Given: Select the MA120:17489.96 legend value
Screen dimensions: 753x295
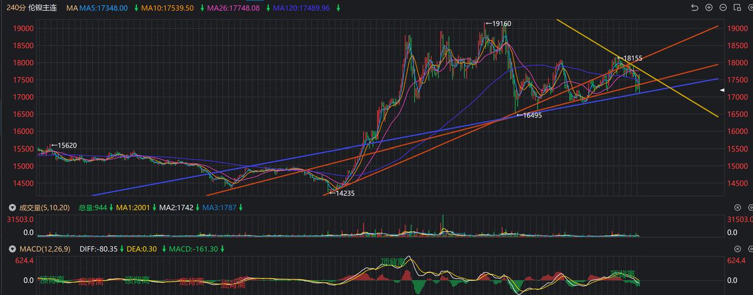Looking at the screenshot, I should 302,8.
